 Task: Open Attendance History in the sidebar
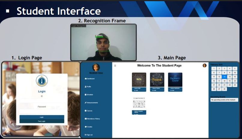[x=92, y=119]
